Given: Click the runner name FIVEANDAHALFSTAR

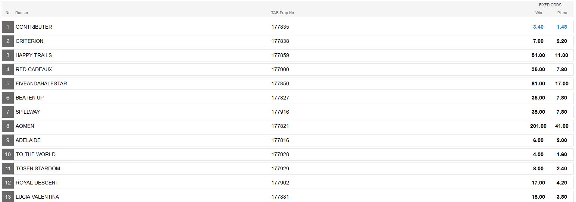Looking at the screenshot, I should pyautogui.click(x=41, y=83).
